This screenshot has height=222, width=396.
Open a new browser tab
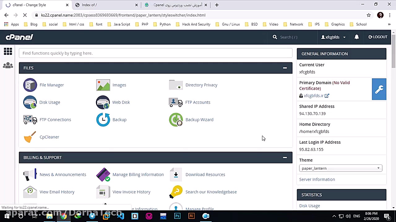pyautogui.click(x=217, y=5)
